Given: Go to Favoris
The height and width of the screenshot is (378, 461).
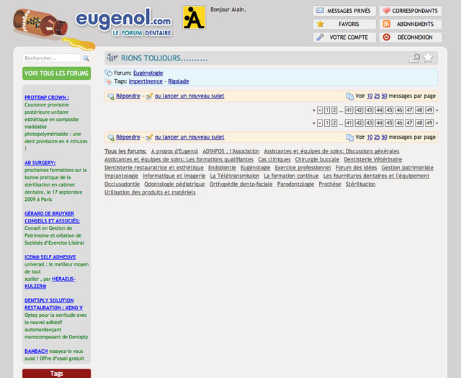Looking at the screenshot, I should pos(344,24).
